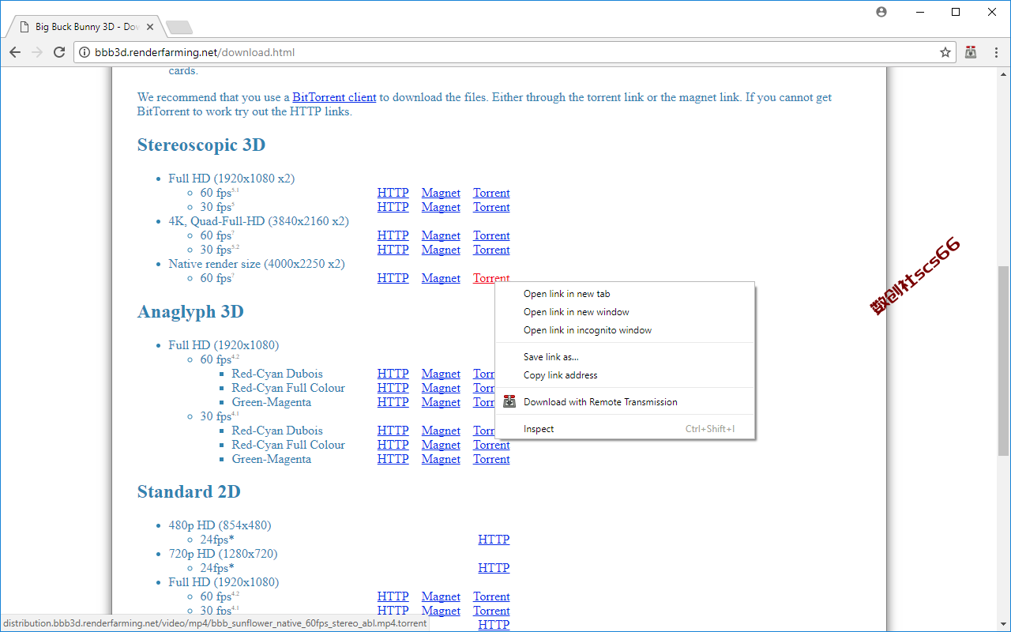This screenshot has height=632, width=1011.
Task: Open the BitTorrent client link
Action: click(334, 97)
